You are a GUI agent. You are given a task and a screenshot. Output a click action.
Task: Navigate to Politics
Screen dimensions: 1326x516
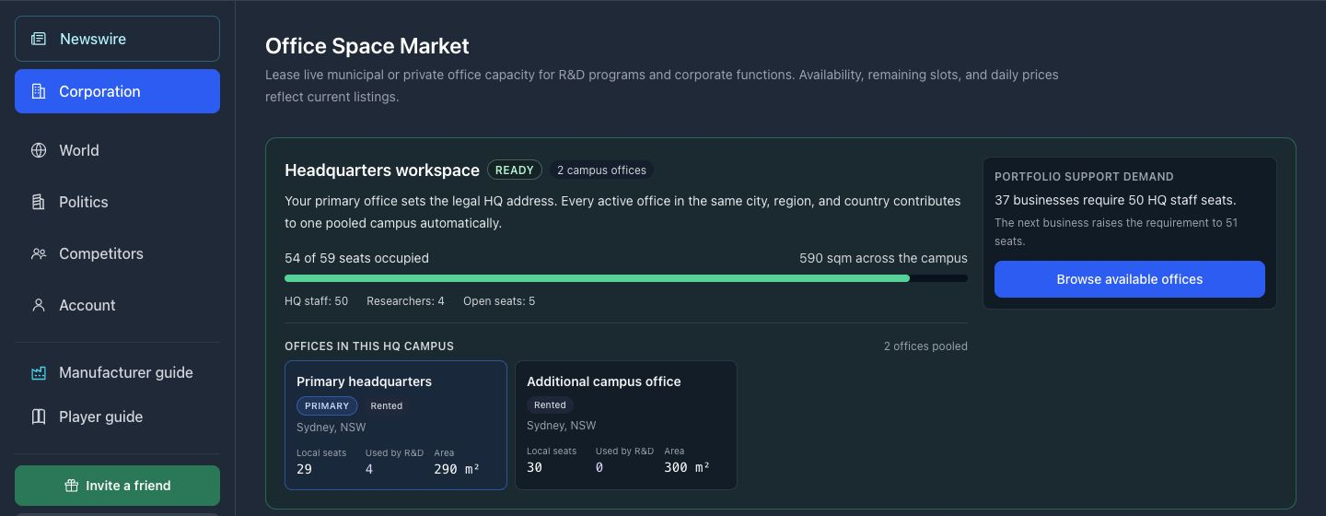117,202
